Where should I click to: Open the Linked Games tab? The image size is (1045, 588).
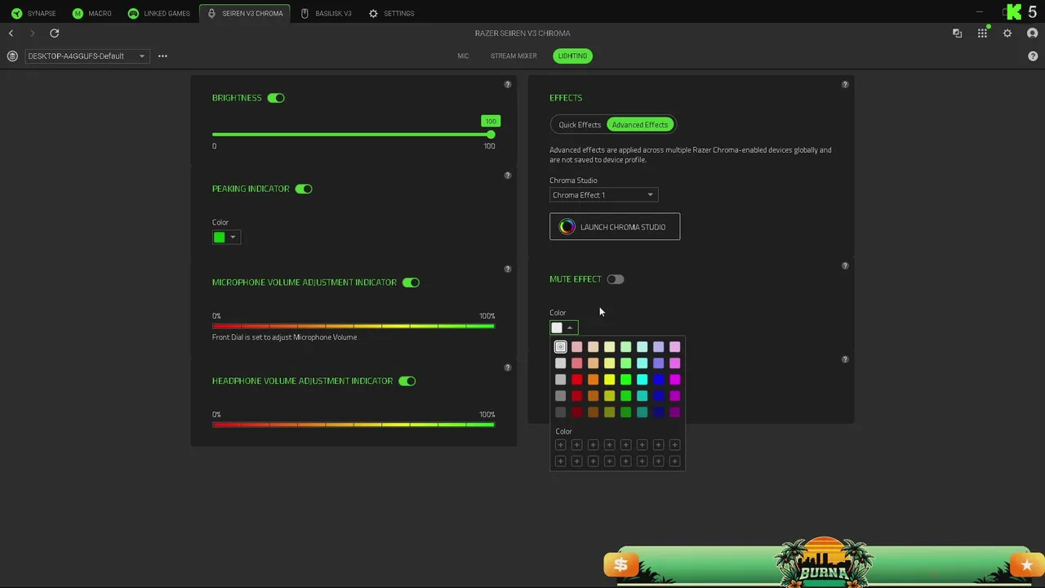tap(158, 13)
